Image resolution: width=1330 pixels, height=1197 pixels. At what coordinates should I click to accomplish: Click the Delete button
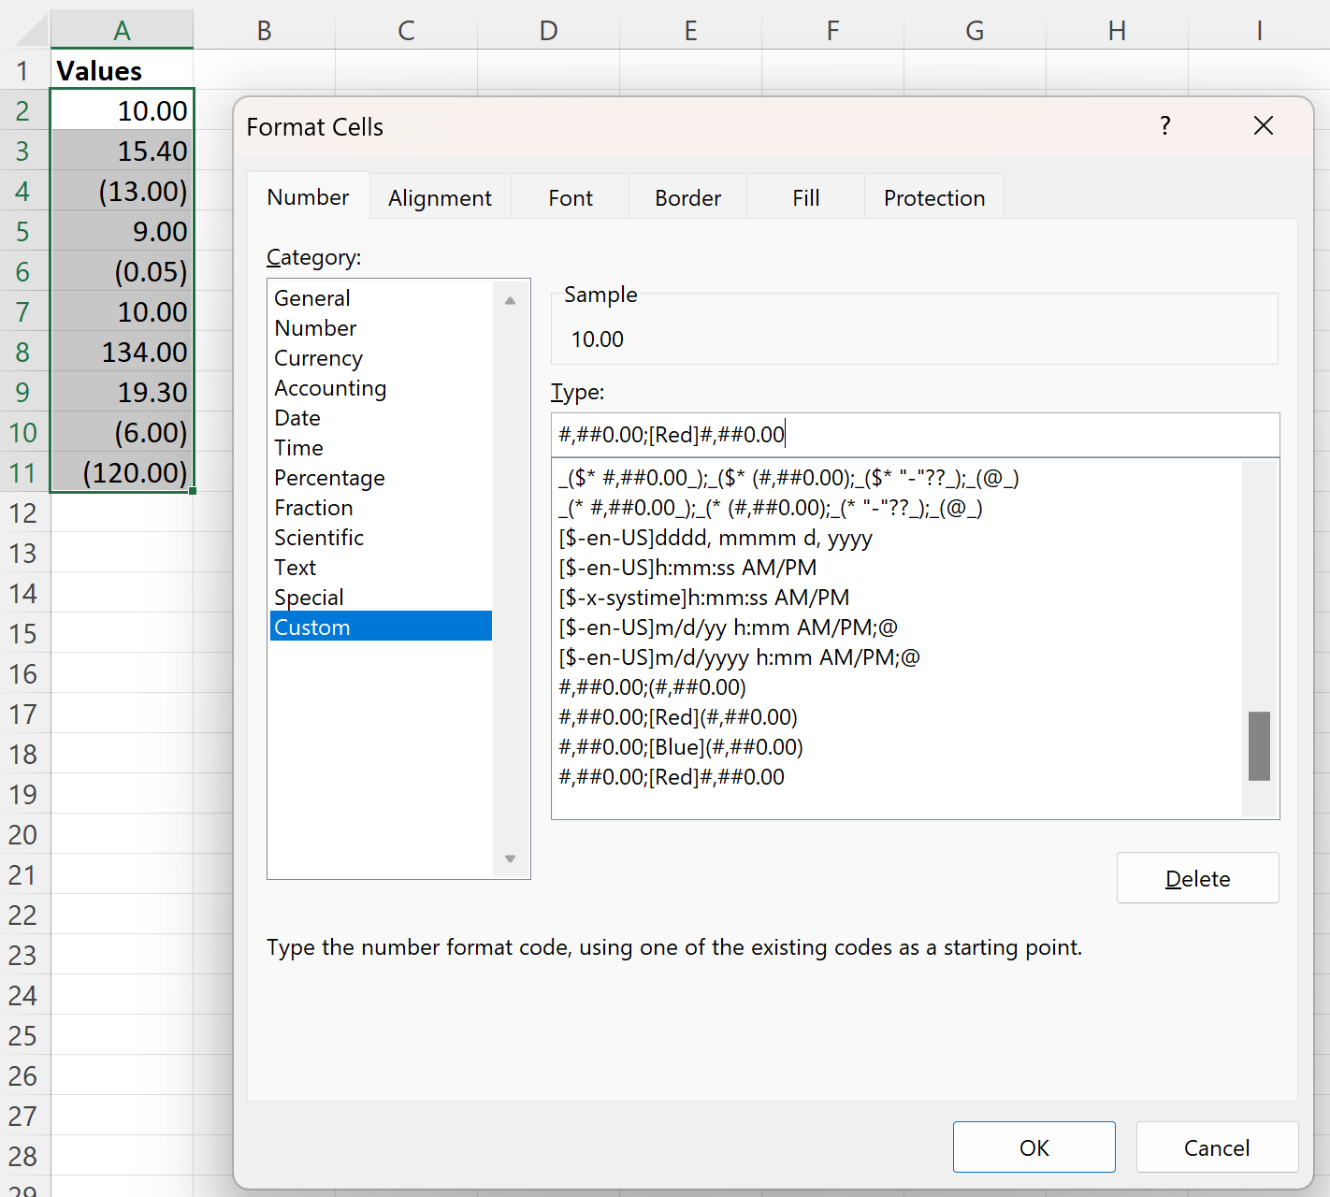point(1197,878)
